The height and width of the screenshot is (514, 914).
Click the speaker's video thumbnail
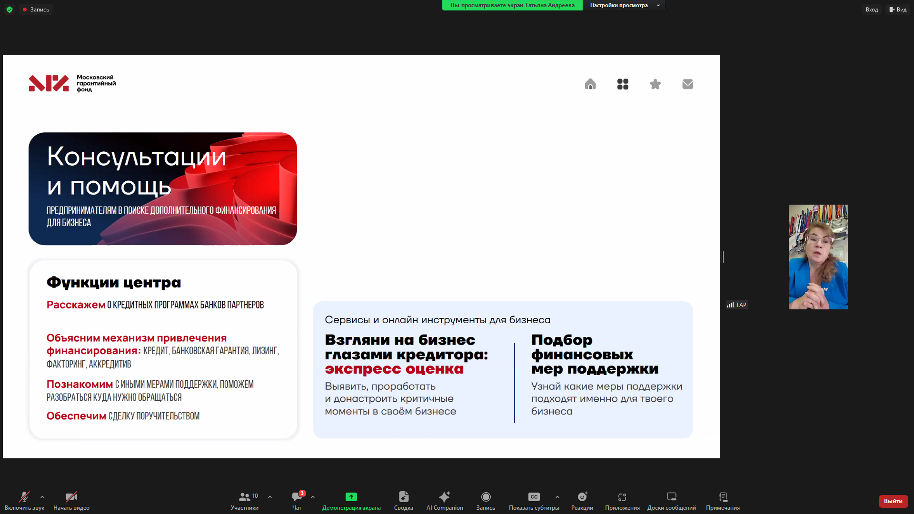(818, 257)
